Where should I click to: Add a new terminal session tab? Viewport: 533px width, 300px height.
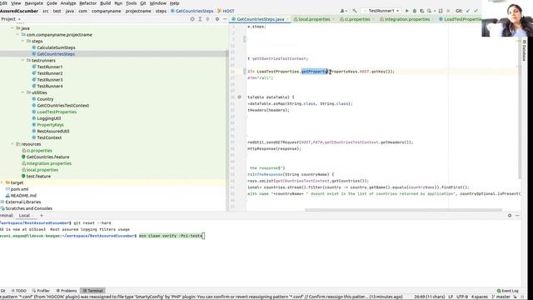42,215
